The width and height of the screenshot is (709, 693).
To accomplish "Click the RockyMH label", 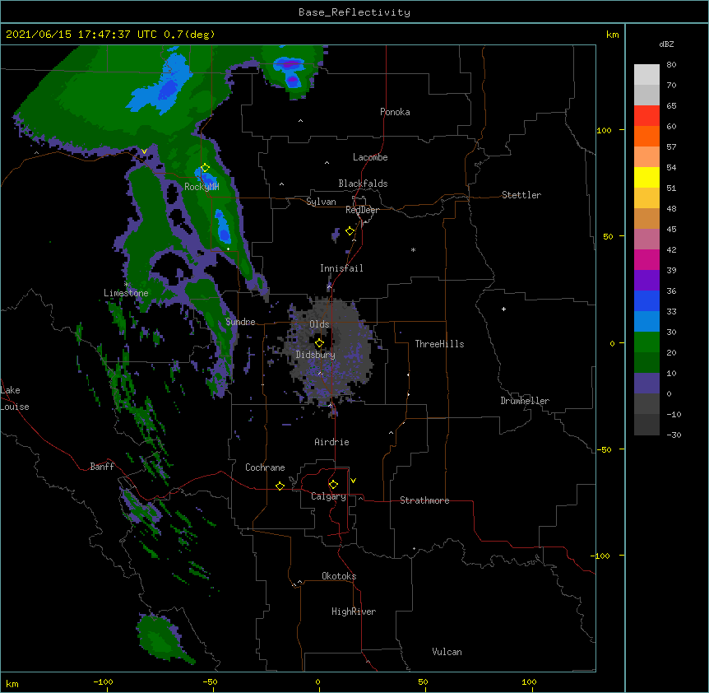I will 202,187.
